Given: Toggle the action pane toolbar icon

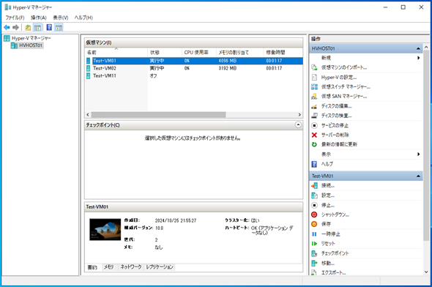Looking at the screenshot, I should (59, 27).
